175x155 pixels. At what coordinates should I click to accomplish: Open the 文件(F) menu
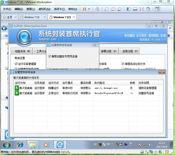click(x=7, y=9)
